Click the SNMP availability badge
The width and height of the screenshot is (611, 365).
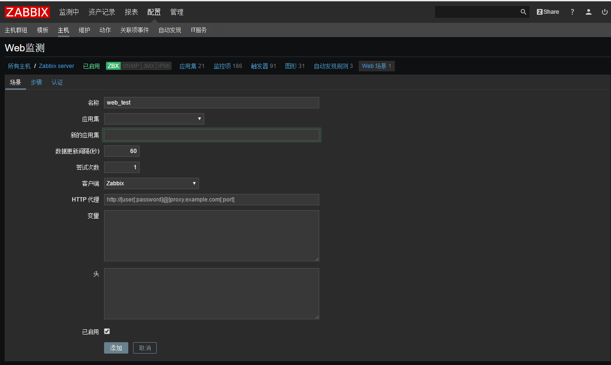[x=131, y=66]
